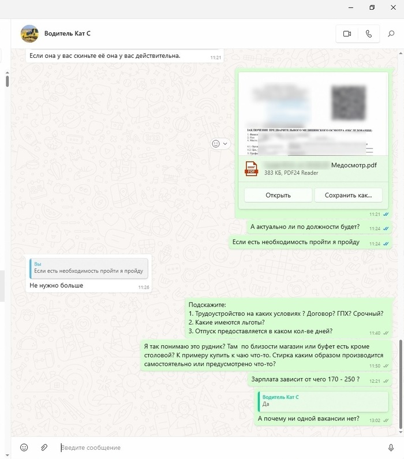Click the chat scrollbar down arrow
This screenshot has height=459, width=404.
coord(401,432)
